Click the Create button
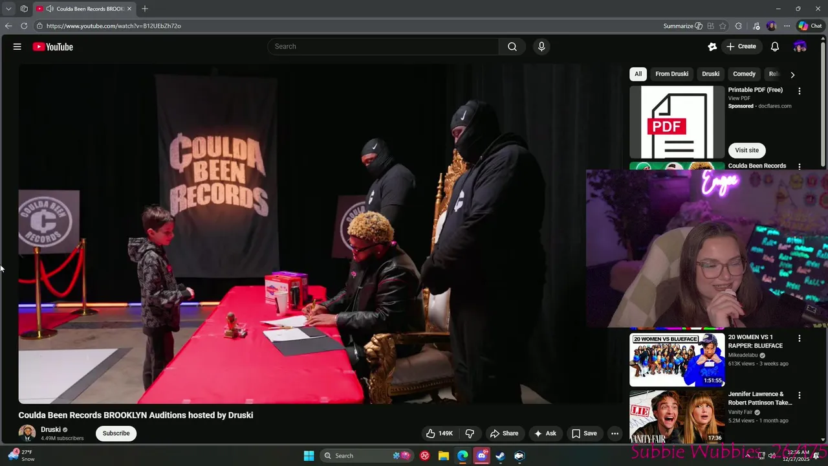 pyautogui.click(x=741, y=47)
